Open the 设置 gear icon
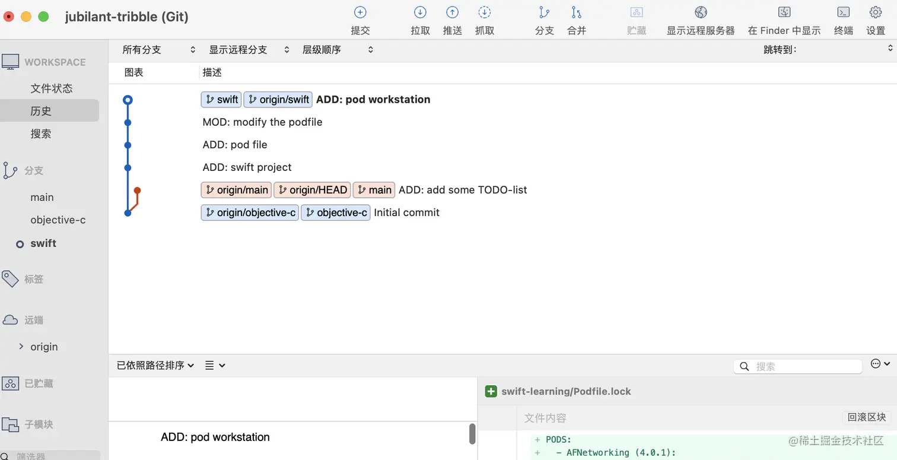The image size is (897, 460). (876, 12)
